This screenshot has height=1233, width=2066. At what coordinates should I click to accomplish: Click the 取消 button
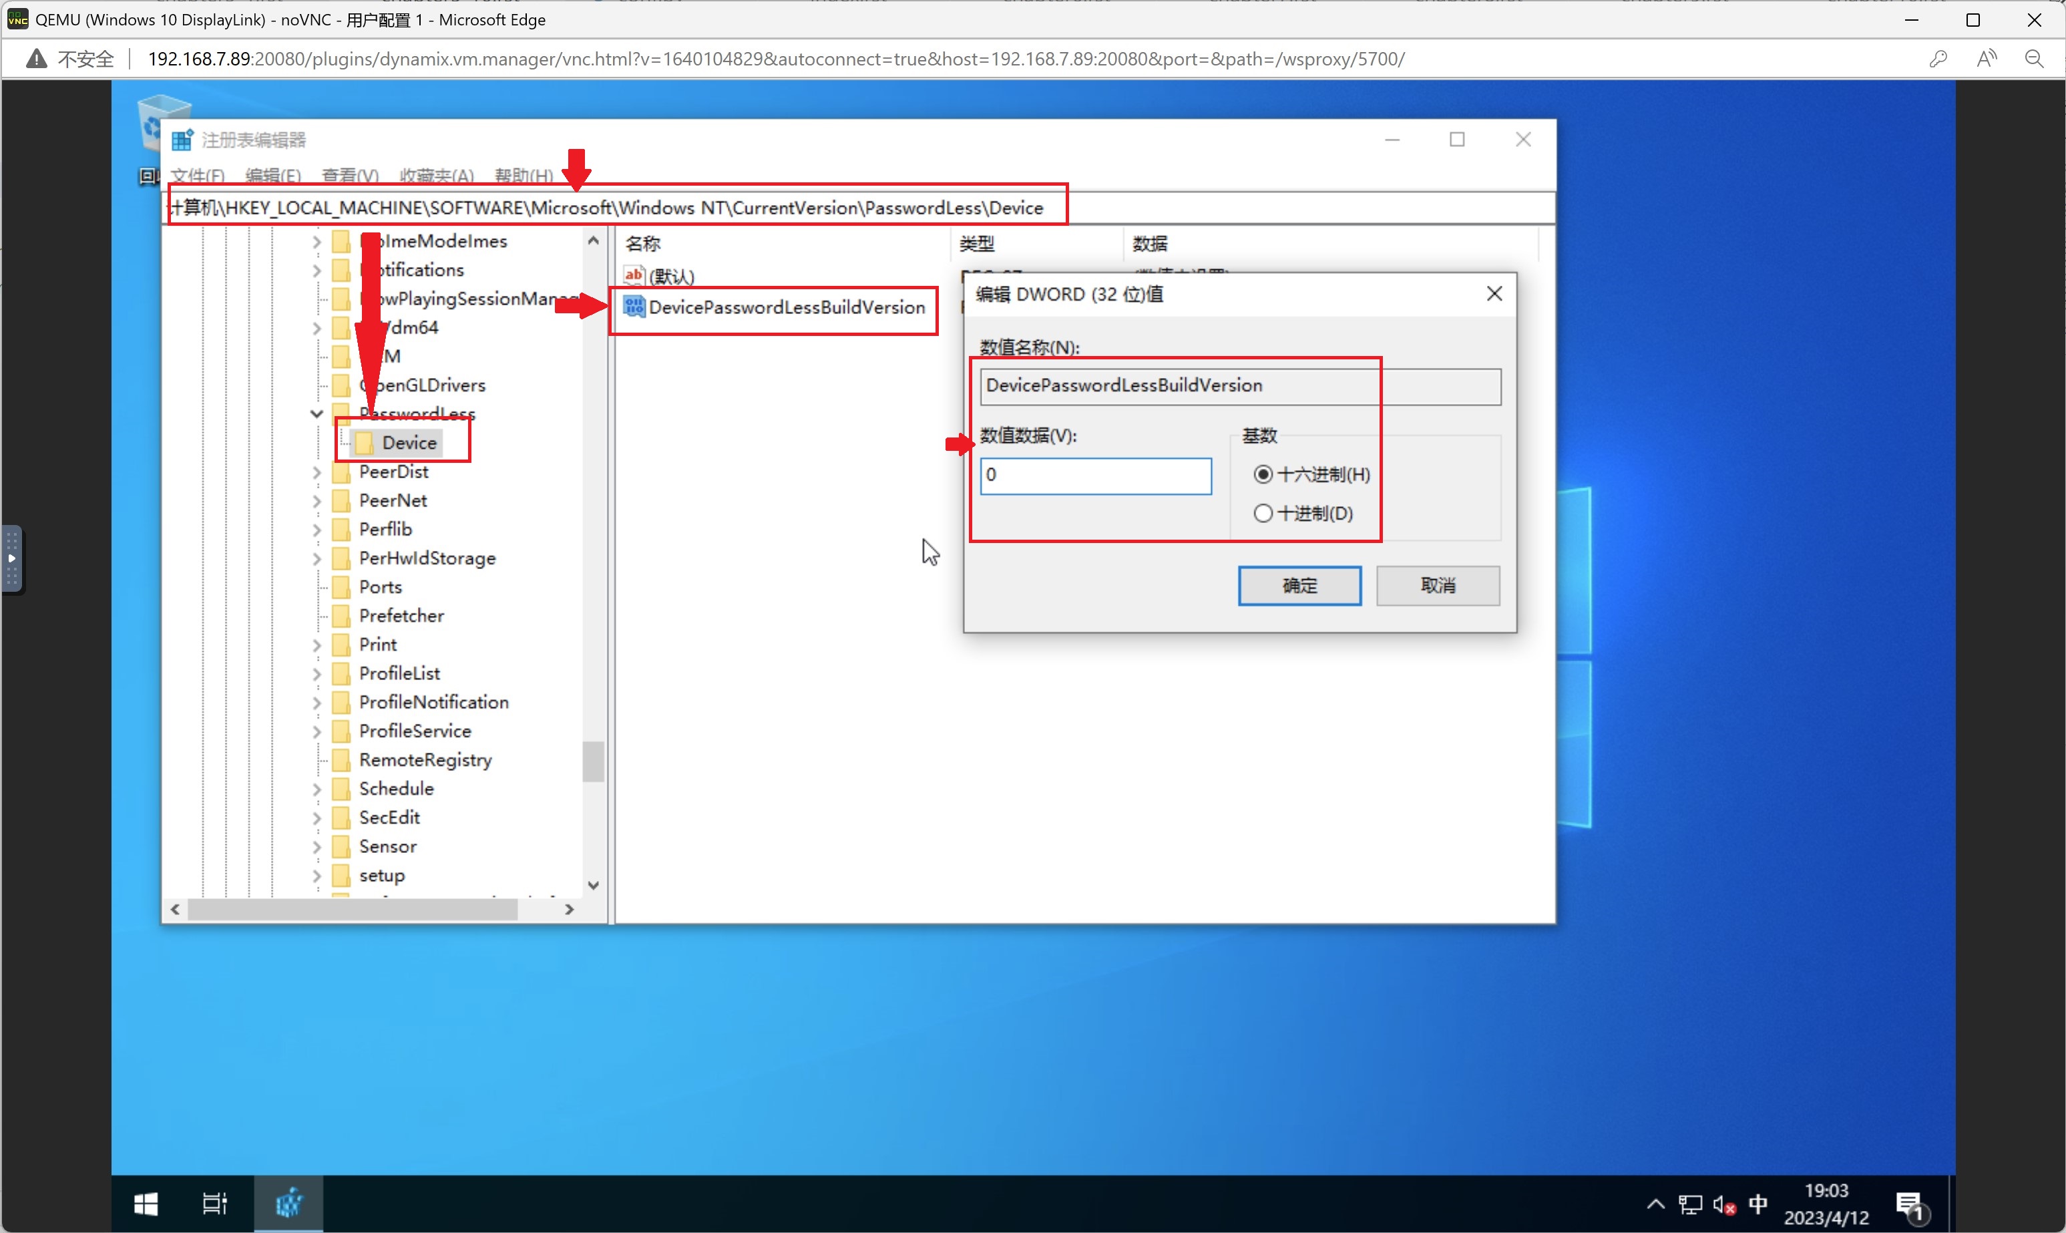coord(1438,586)
